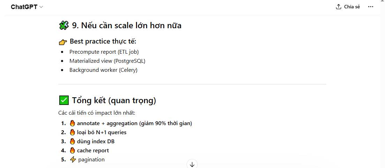
Task: Click the 'Materialized view (PostgreSQL)' bullet text
Action: tap(107, 61)
